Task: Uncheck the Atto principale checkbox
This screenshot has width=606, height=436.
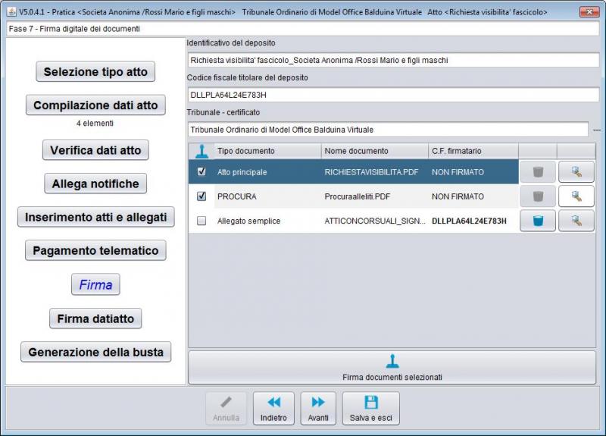Action: 201,172
